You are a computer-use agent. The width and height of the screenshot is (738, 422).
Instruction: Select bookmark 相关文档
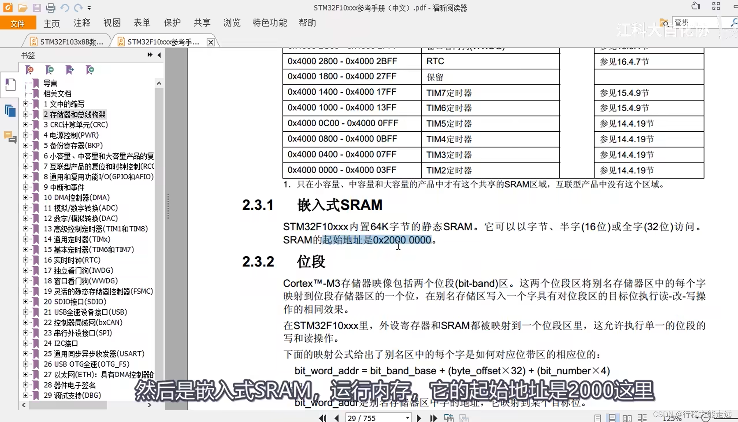[58, 93]
